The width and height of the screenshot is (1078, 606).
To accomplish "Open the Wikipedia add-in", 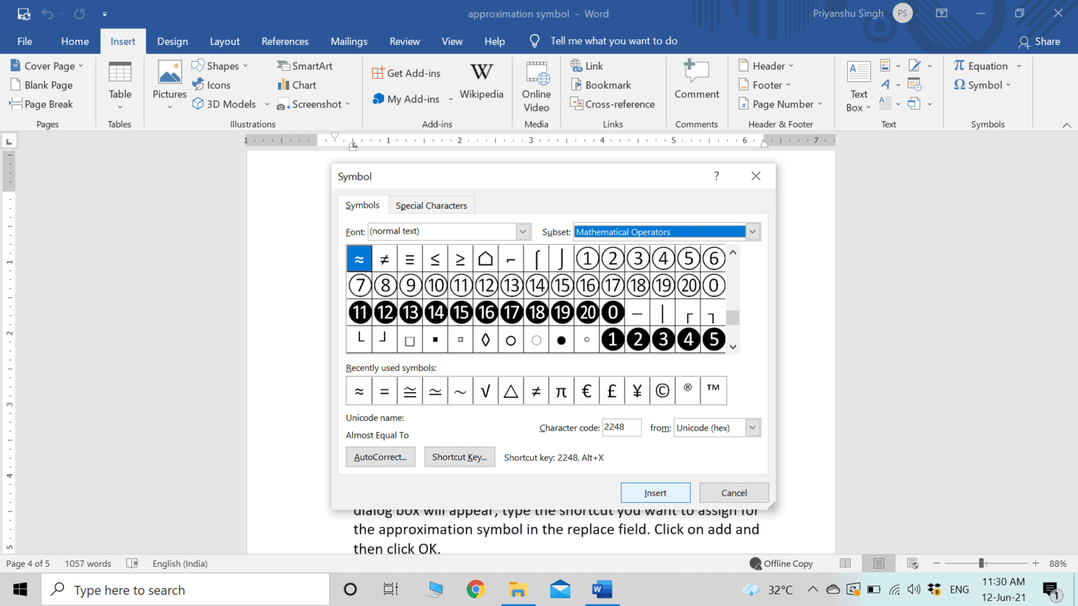I will (481, 84).
